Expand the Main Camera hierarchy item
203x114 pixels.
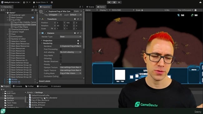coord(7,17)
